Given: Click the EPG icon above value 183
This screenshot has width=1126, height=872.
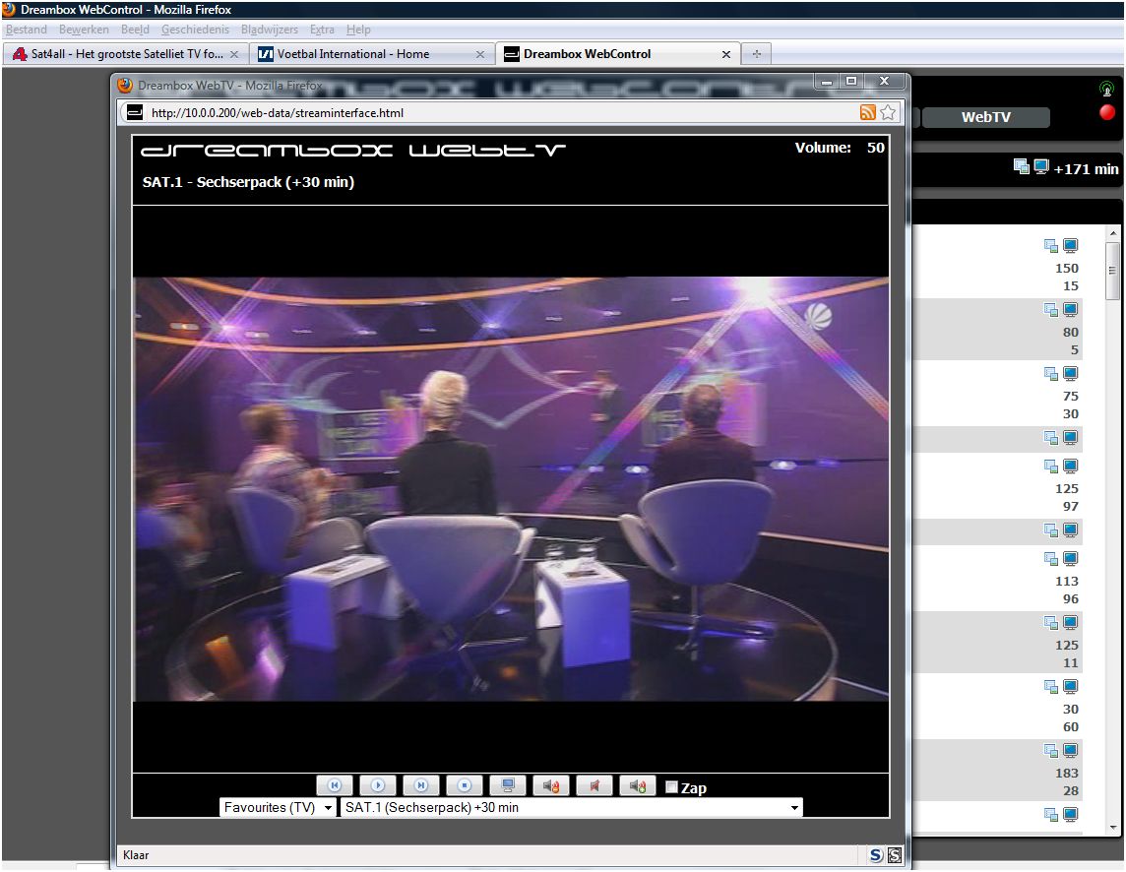Looking at the screenshot, I should coord(1050,750).
